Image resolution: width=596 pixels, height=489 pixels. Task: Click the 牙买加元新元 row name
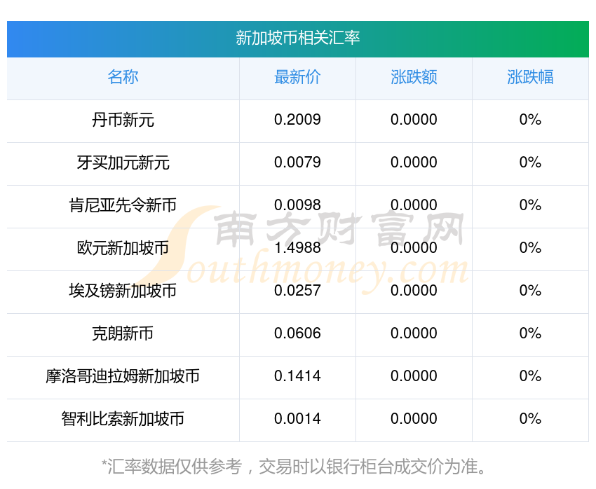pos(123,163)
